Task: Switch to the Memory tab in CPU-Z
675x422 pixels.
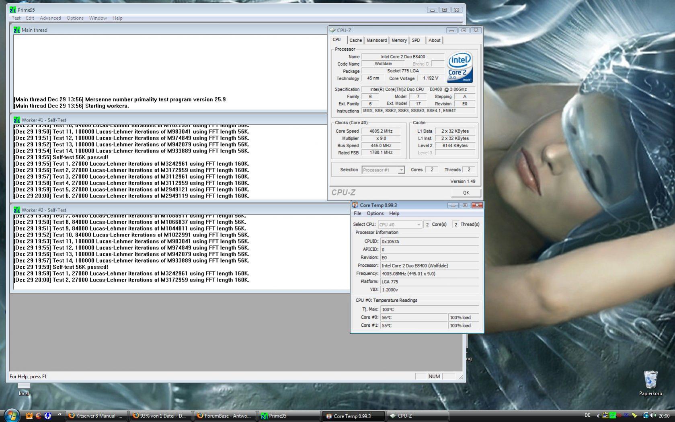Action: point(399,40)
